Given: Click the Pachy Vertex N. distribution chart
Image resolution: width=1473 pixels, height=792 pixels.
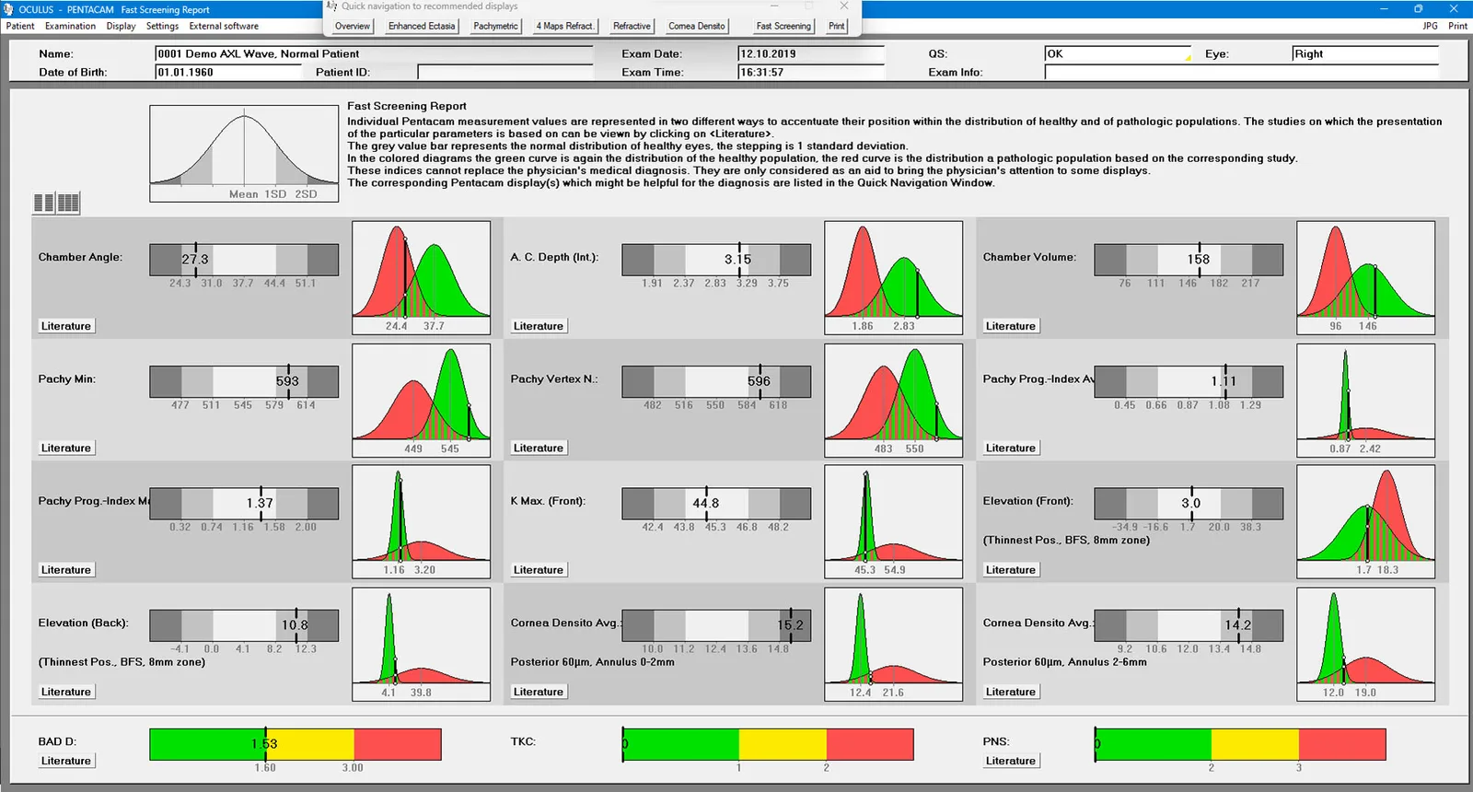Looking at the screenshot, I should pos(894,401).
